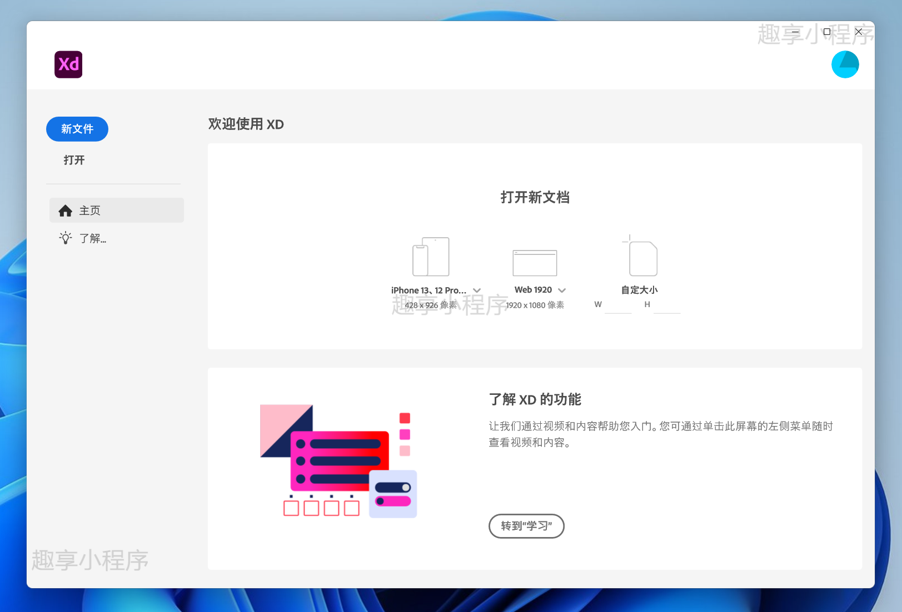Click the 428 x 926 像素 text
Image resolution: width=902 pixels, height=612 pixels.
tap(431, 305)
